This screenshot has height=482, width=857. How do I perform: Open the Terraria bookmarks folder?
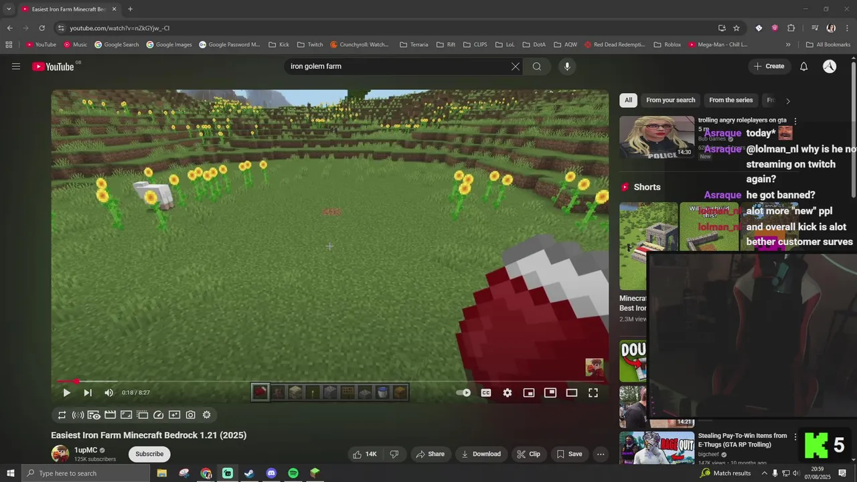coord(414,45)
